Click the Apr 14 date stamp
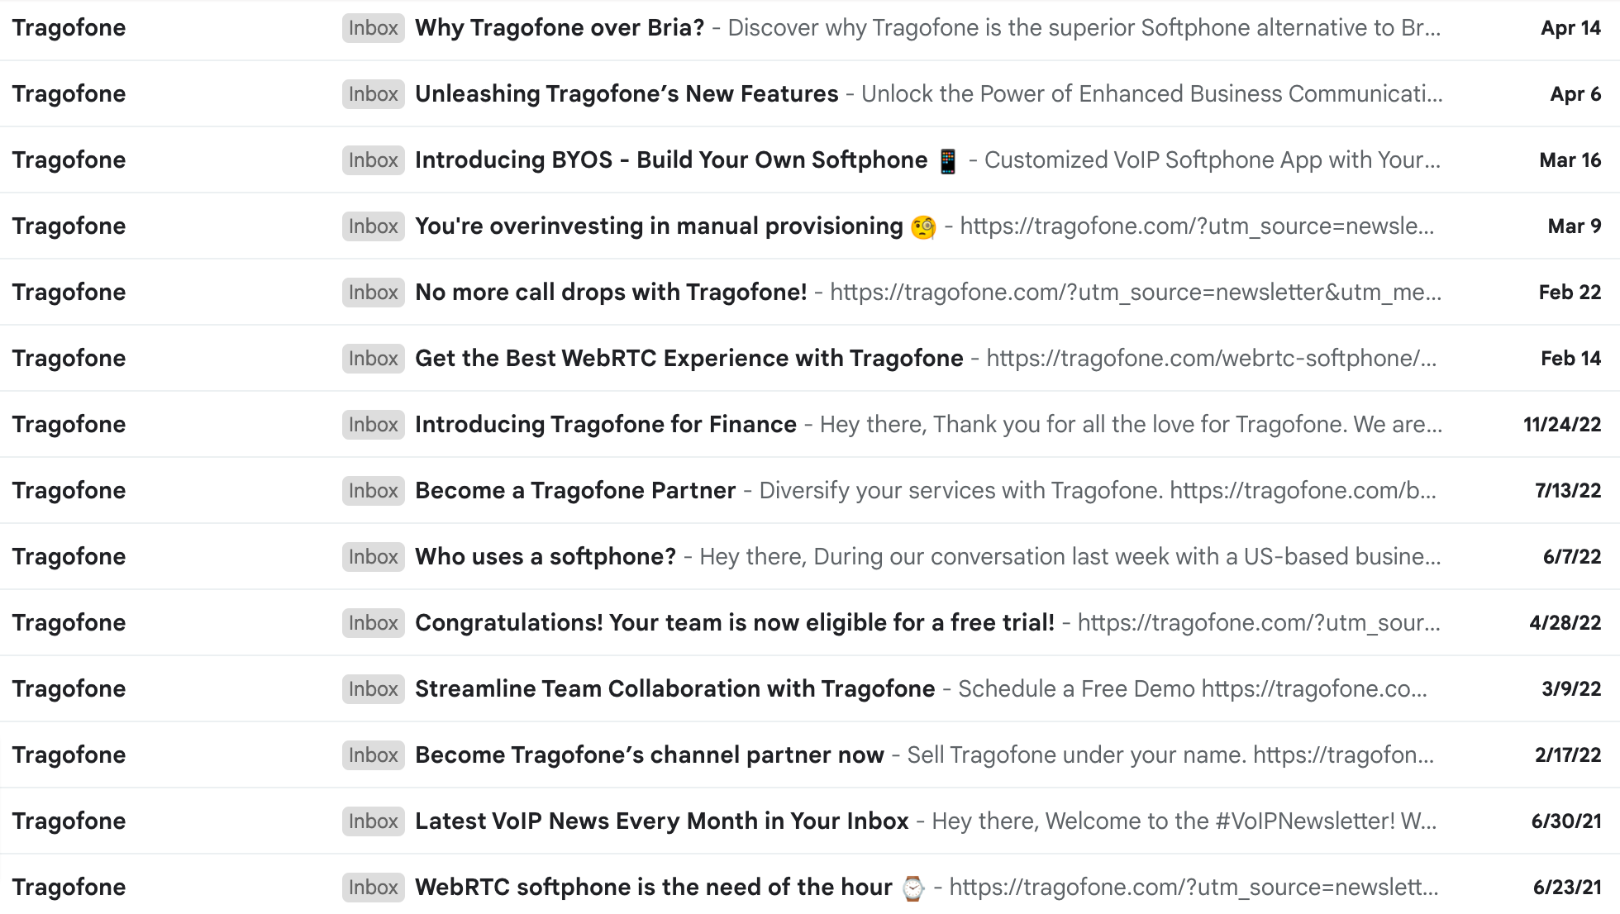The image size is (1620, 914). [x=1570, y=27]
